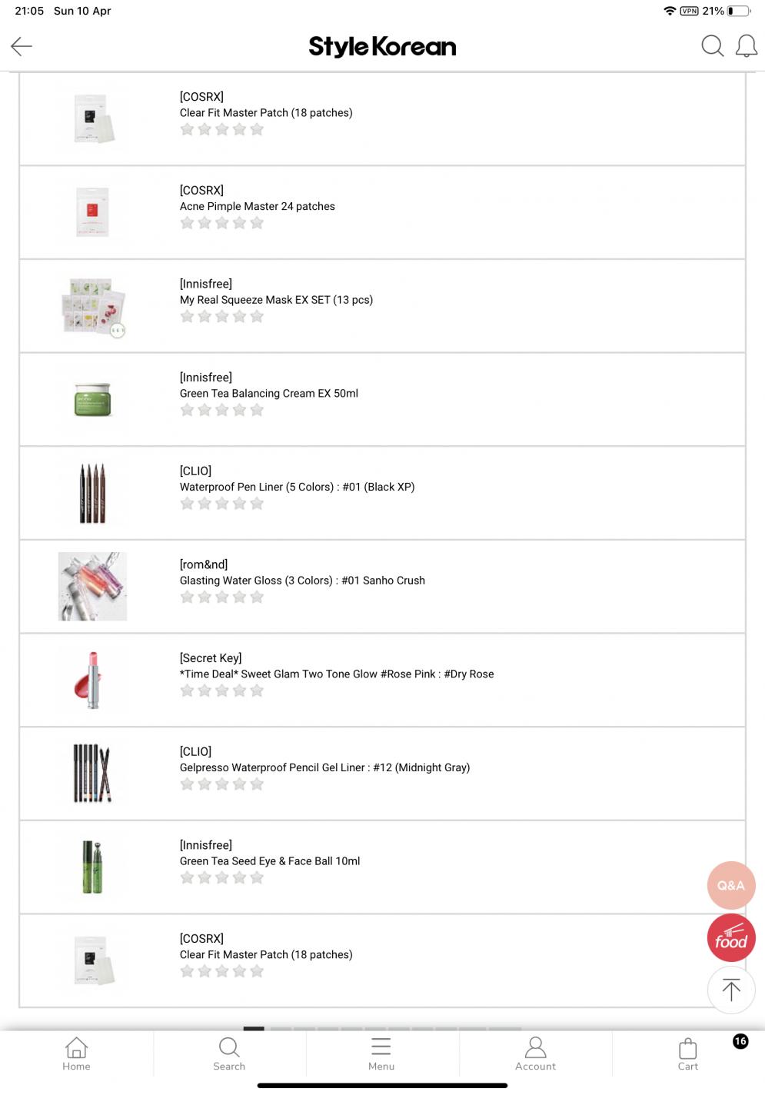Tap the back arrow icon
Image resolution: width=765 pixels, height=1095 pixels.
pyautogui.click(x=22, y=46)
